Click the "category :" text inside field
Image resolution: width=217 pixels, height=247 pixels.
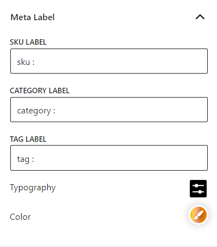(36, 111)
